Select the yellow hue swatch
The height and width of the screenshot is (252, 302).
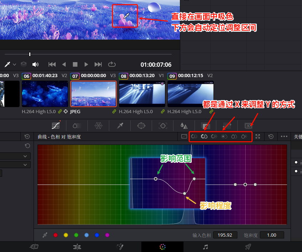[66, 235]
